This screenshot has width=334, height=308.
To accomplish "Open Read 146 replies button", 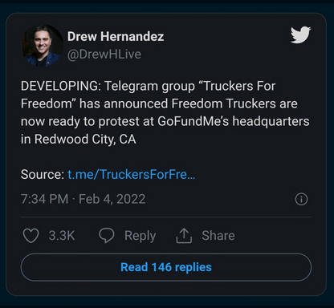I will [166, 267].
